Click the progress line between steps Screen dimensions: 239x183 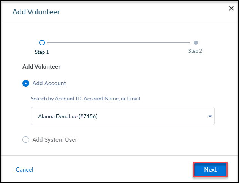point(119,43)
